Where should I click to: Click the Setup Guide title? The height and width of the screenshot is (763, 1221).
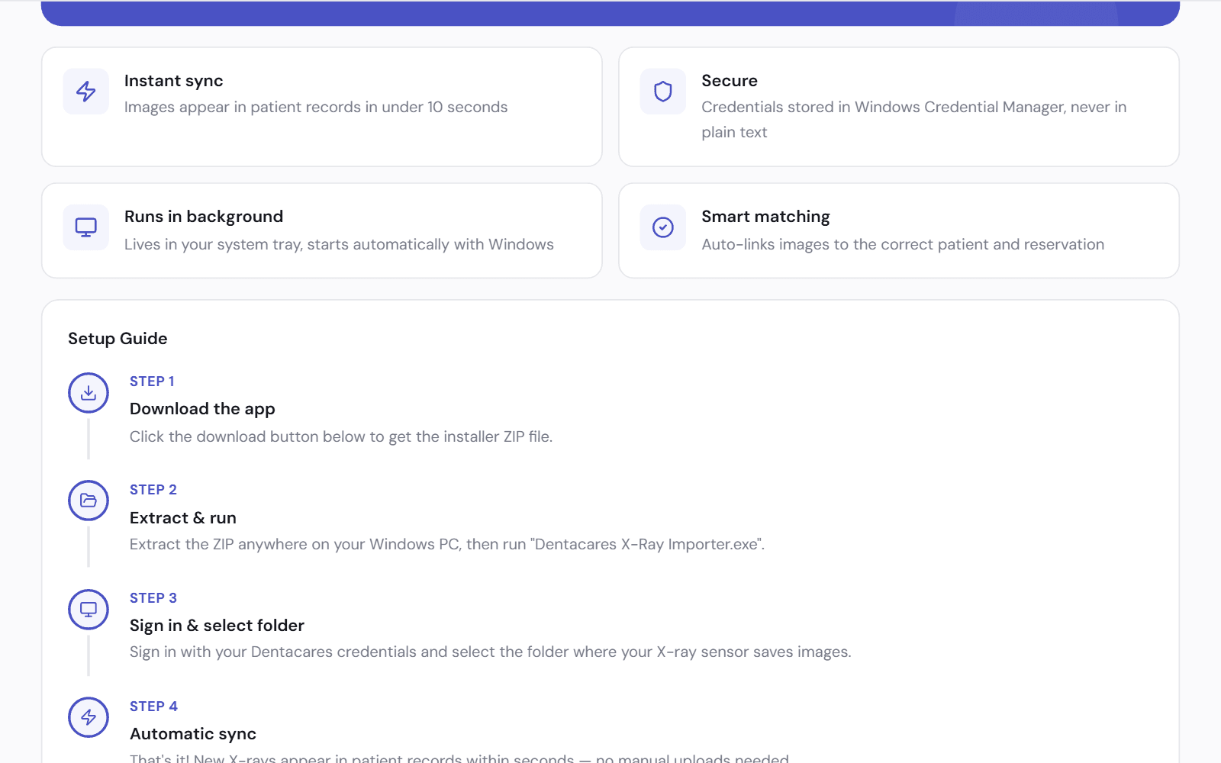coord(118,339)
